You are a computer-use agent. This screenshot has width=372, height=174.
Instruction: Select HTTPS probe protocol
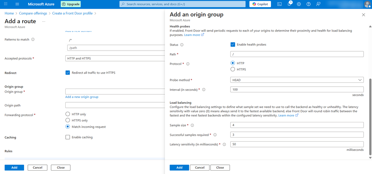click(232, 70)
